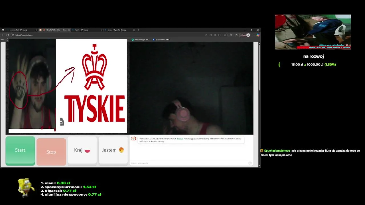365x205 pixels.
Task: Click the remote stranger video feed
Action: 191,88
